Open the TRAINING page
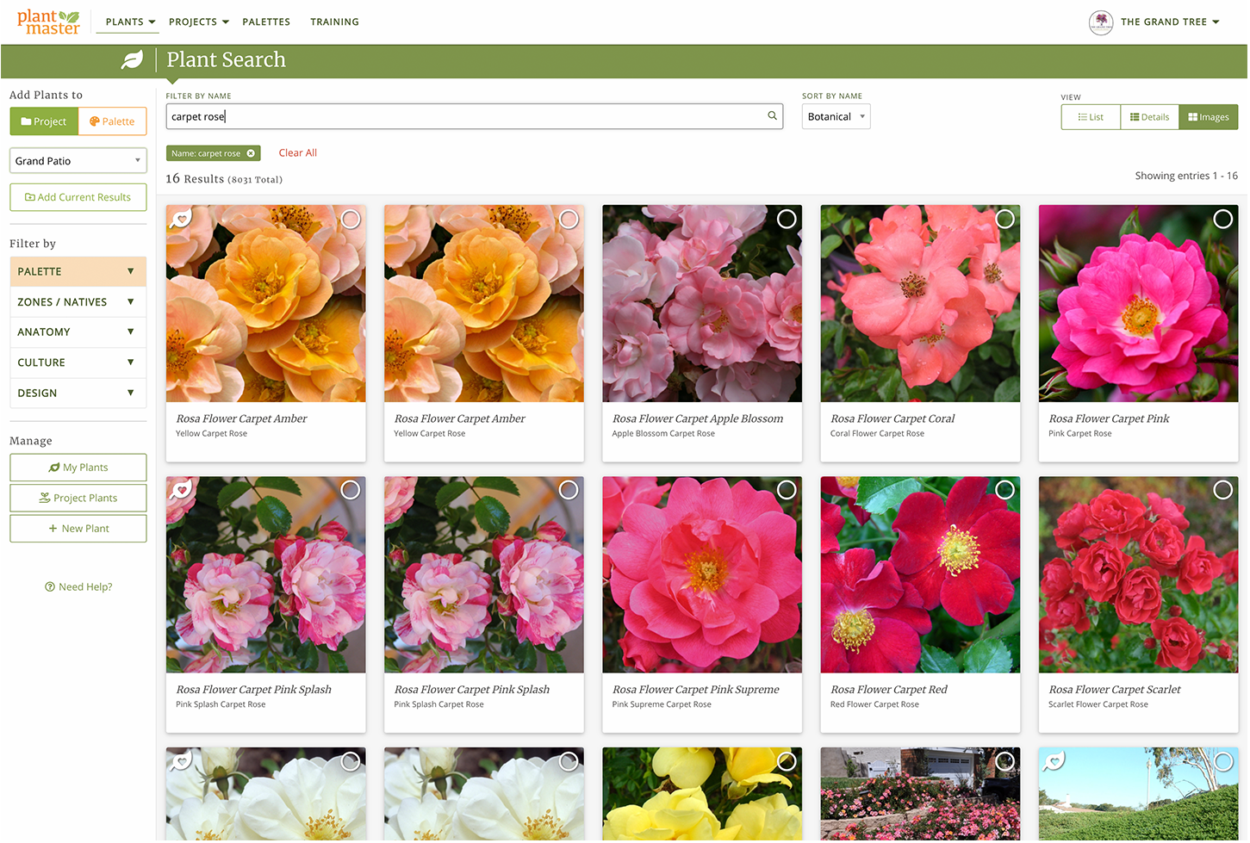The height and width of the screenshot is (843, 1250). coord(334,22)
